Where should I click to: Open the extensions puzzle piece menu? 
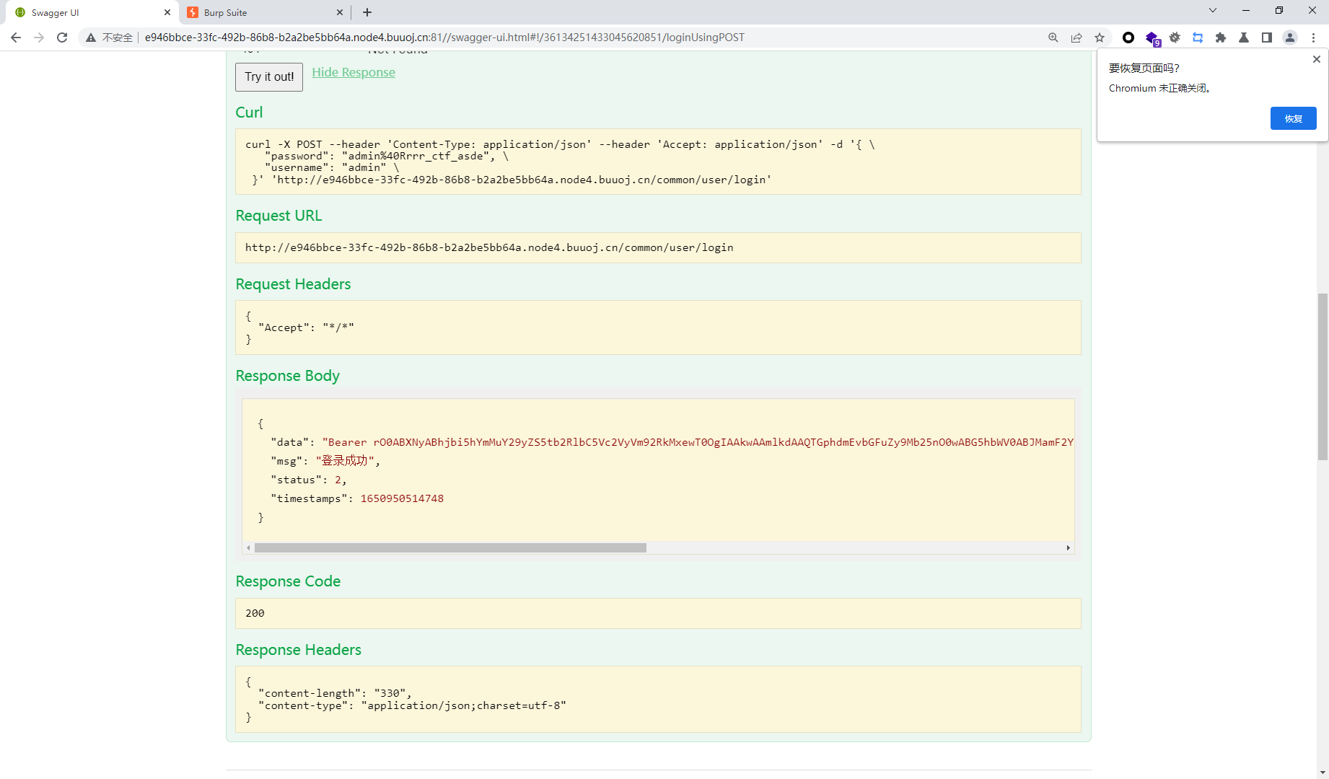tap(1221, 38)
